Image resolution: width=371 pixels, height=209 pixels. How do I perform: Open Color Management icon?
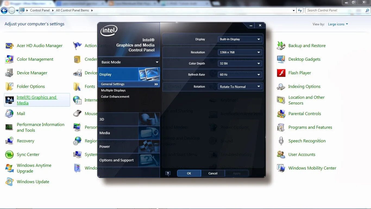10,59
